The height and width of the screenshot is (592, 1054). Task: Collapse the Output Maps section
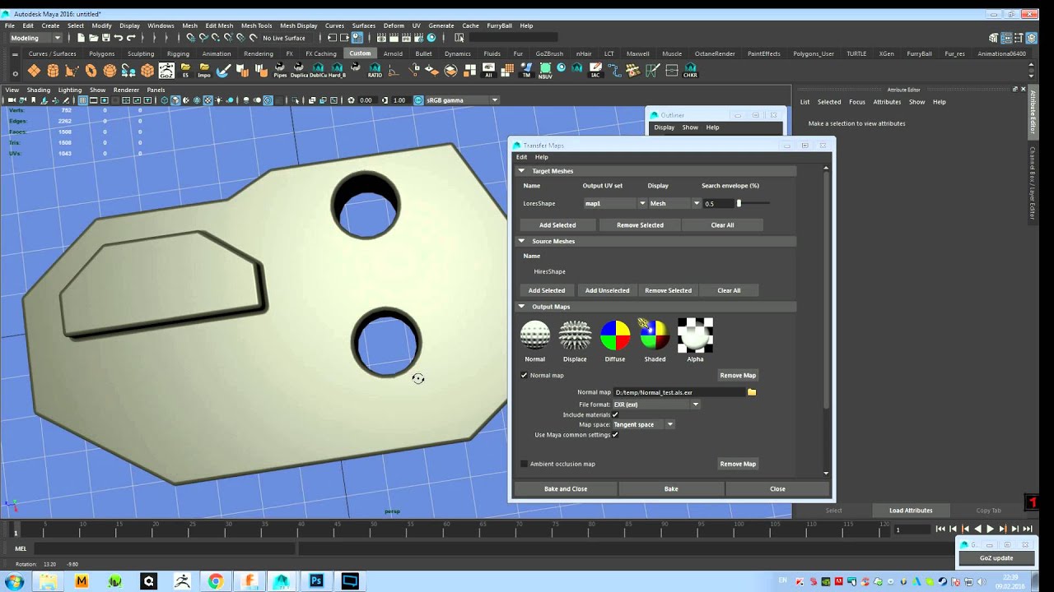[521, 307]
